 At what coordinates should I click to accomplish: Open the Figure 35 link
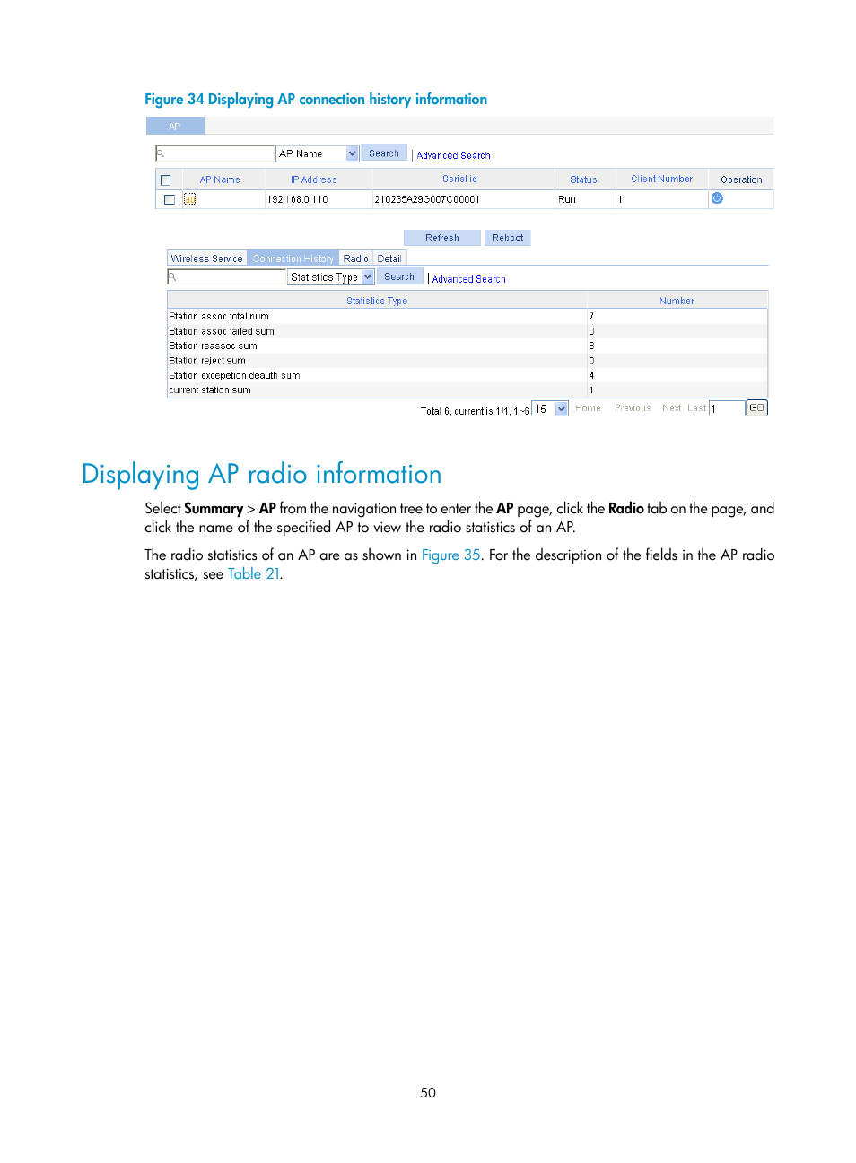pyautogui.click(x=451, y=555)
